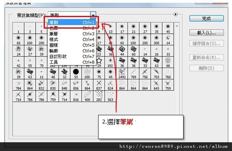Pick the 824 brush preset
Screen dimensions: 232x151
click(110, 85)
